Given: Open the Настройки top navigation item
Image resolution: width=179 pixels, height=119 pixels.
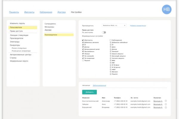Looking at the screenshot, I should coord(76,12).
